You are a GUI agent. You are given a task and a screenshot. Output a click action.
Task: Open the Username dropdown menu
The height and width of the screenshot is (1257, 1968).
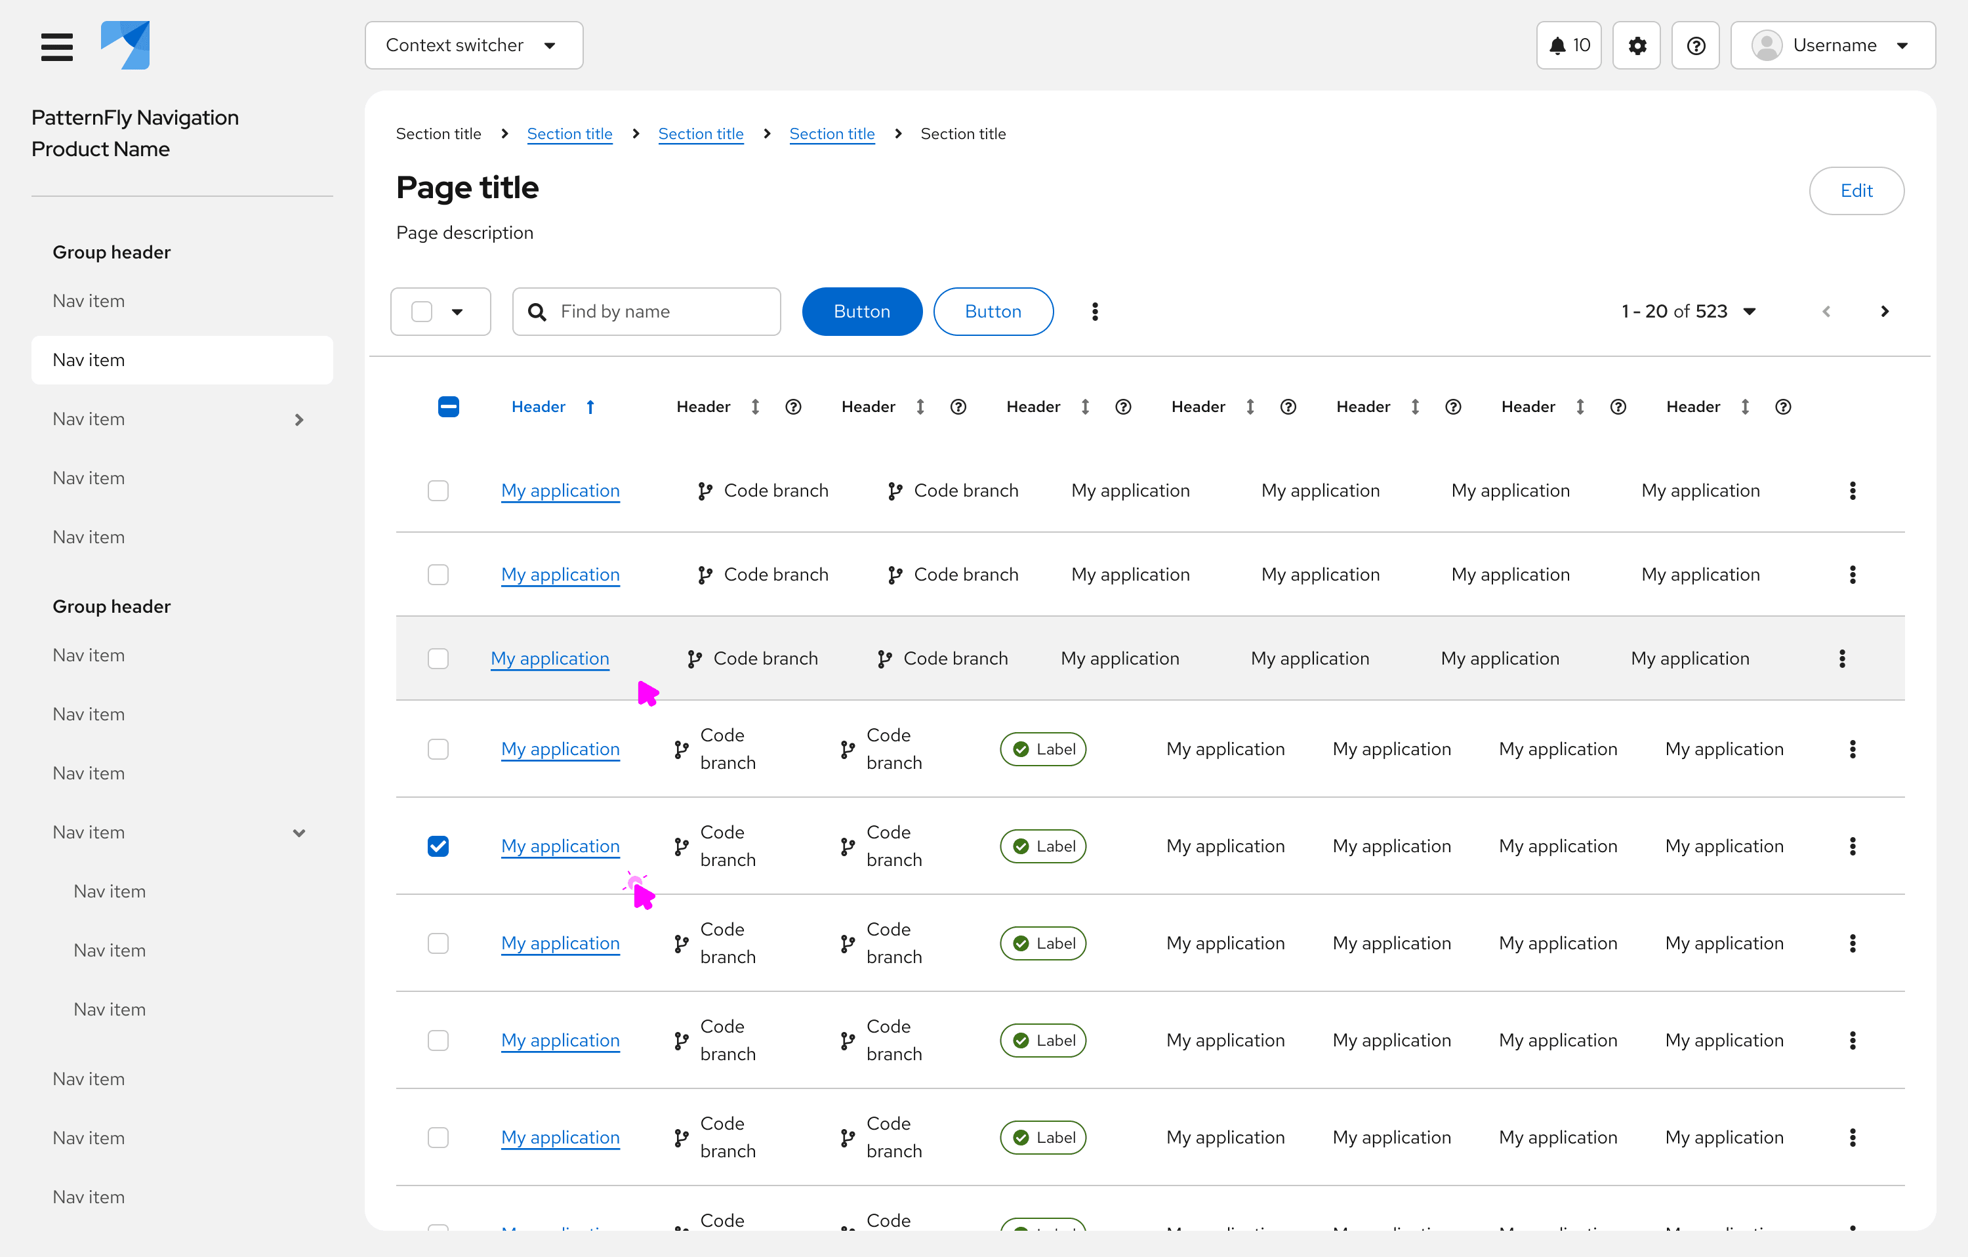1832,46
